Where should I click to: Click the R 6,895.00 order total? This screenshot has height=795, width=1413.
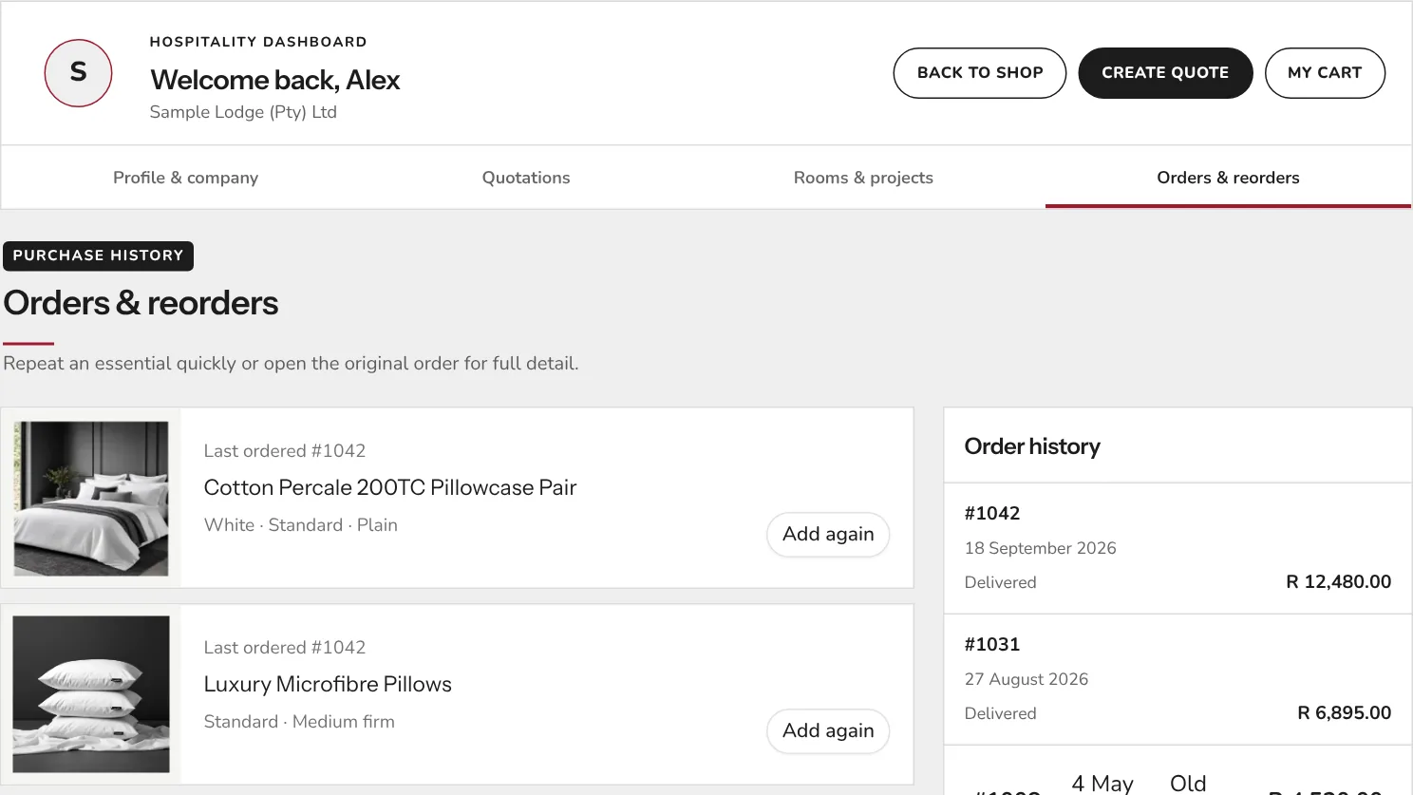click(1344, 713)
